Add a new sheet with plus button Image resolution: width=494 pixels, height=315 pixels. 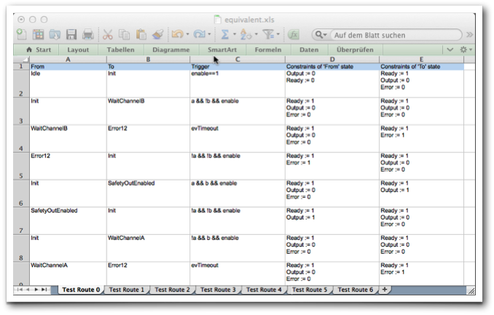click(x=385, y=290)
